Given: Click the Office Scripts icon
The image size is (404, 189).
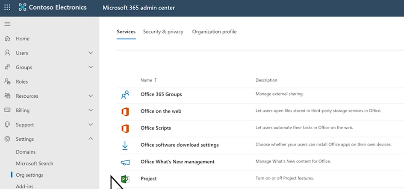Looking at the screenshot, I should 125,128.
